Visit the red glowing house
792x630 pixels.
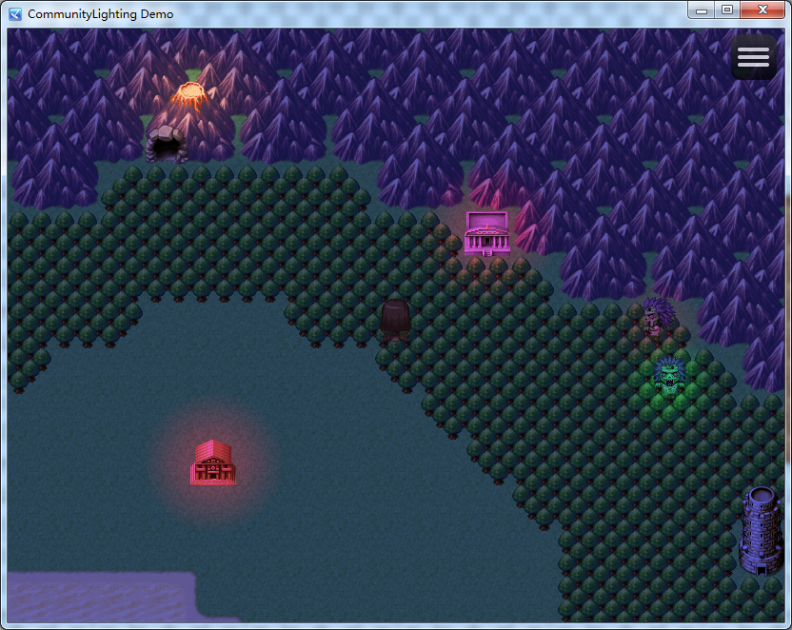click(x=212, y=463)
